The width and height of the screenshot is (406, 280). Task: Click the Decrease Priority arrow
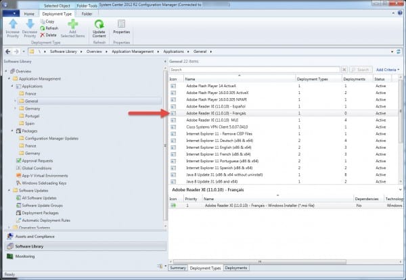coord(30,26)
